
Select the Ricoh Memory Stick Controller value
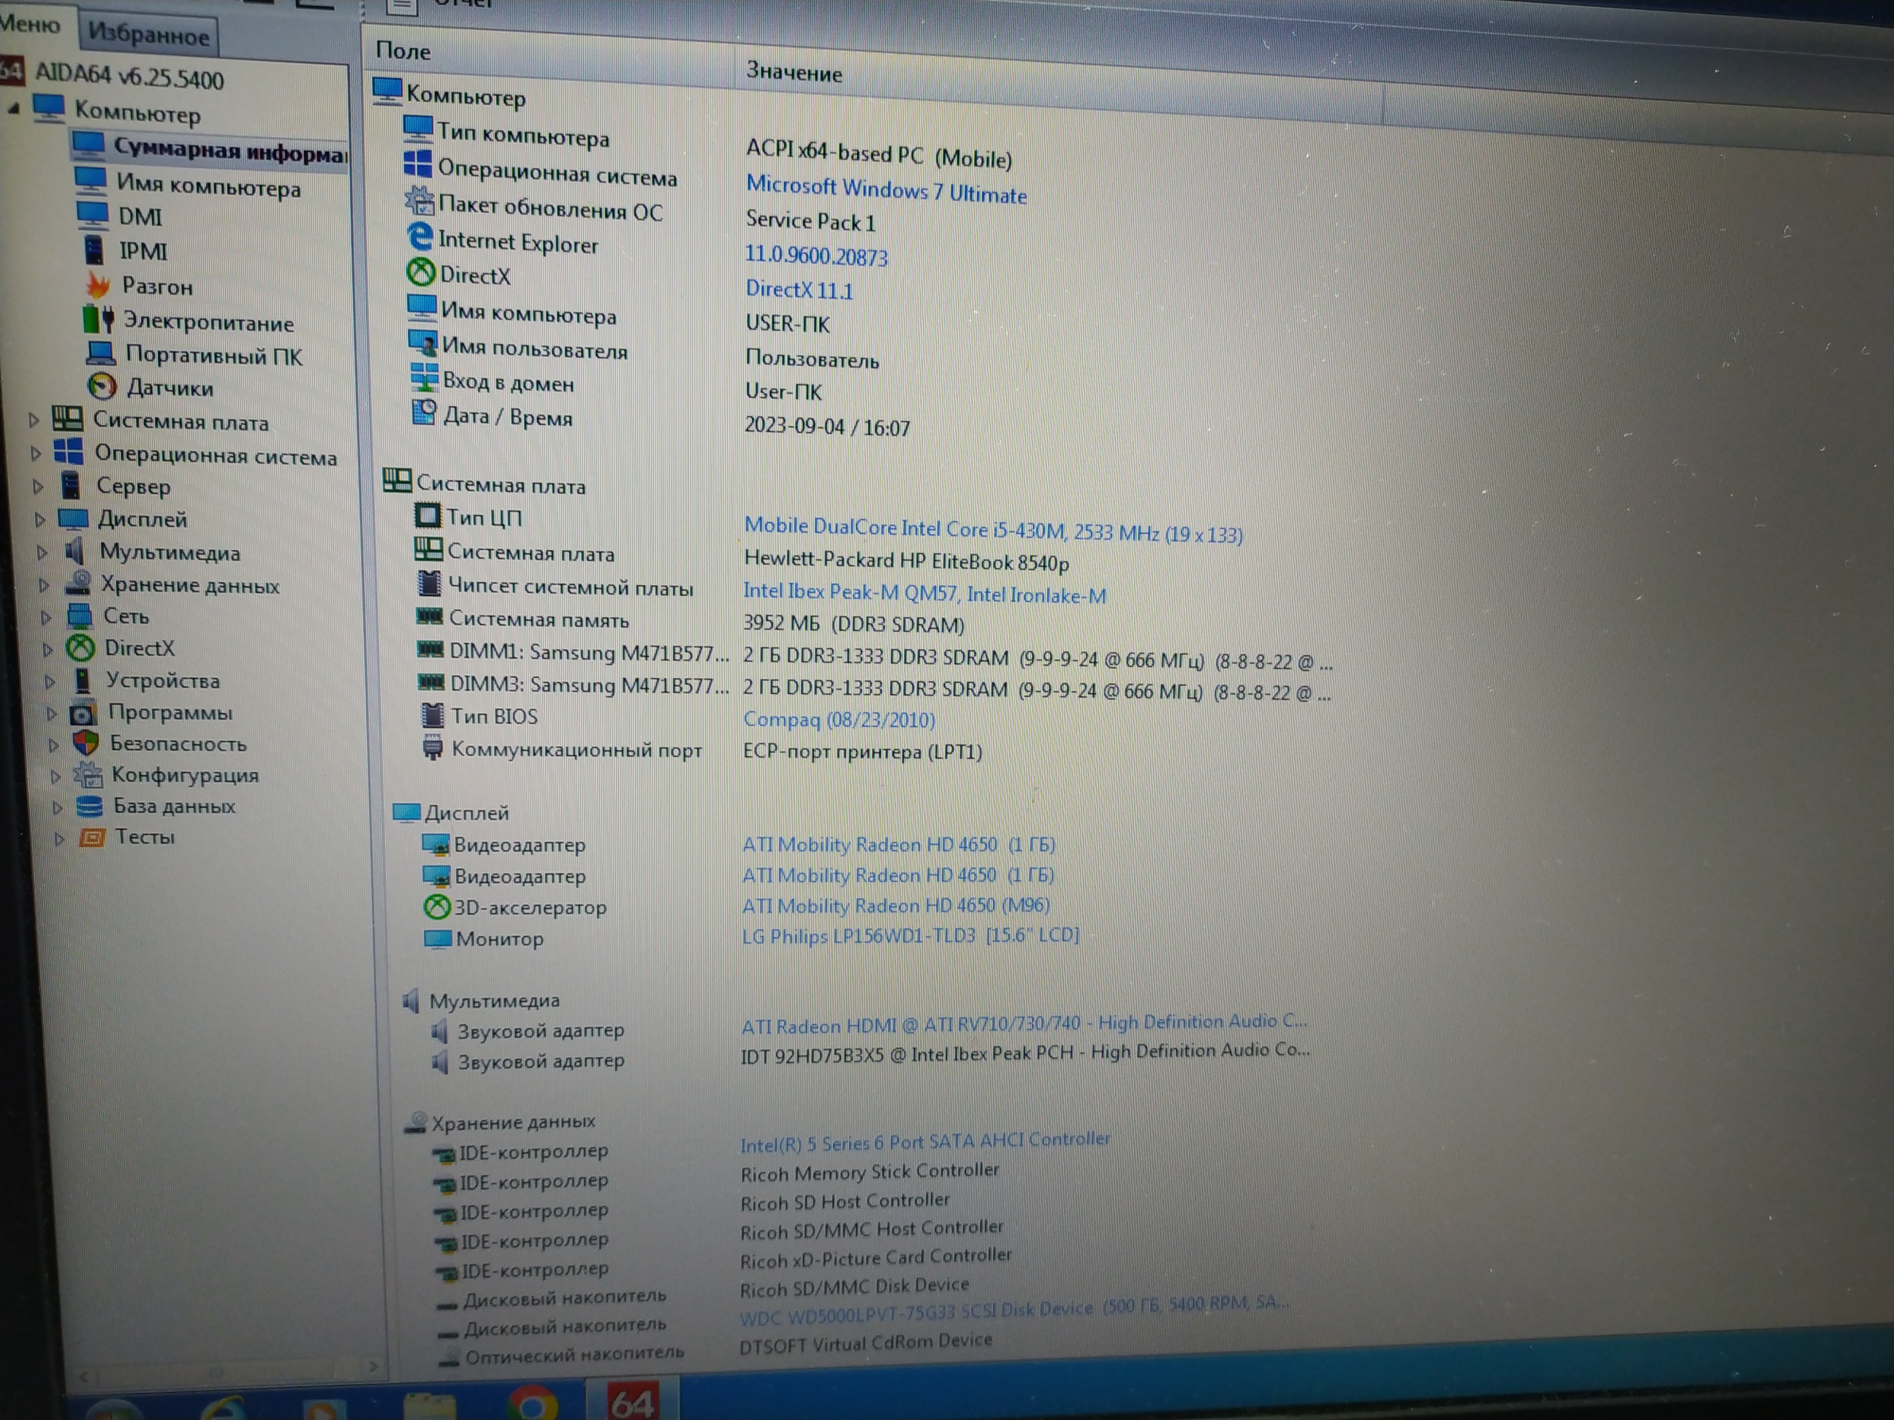point(869,1172)
